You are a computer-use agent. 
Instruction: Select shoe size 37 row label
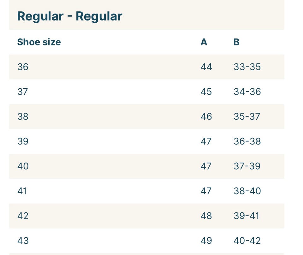(x=23, y=92)
